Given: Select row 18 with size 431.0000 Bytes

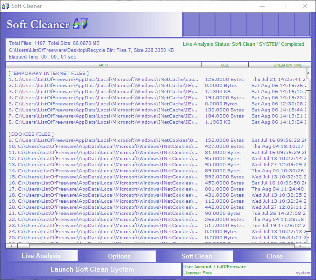Looking at the screenshot, I should tap(157, 195).
